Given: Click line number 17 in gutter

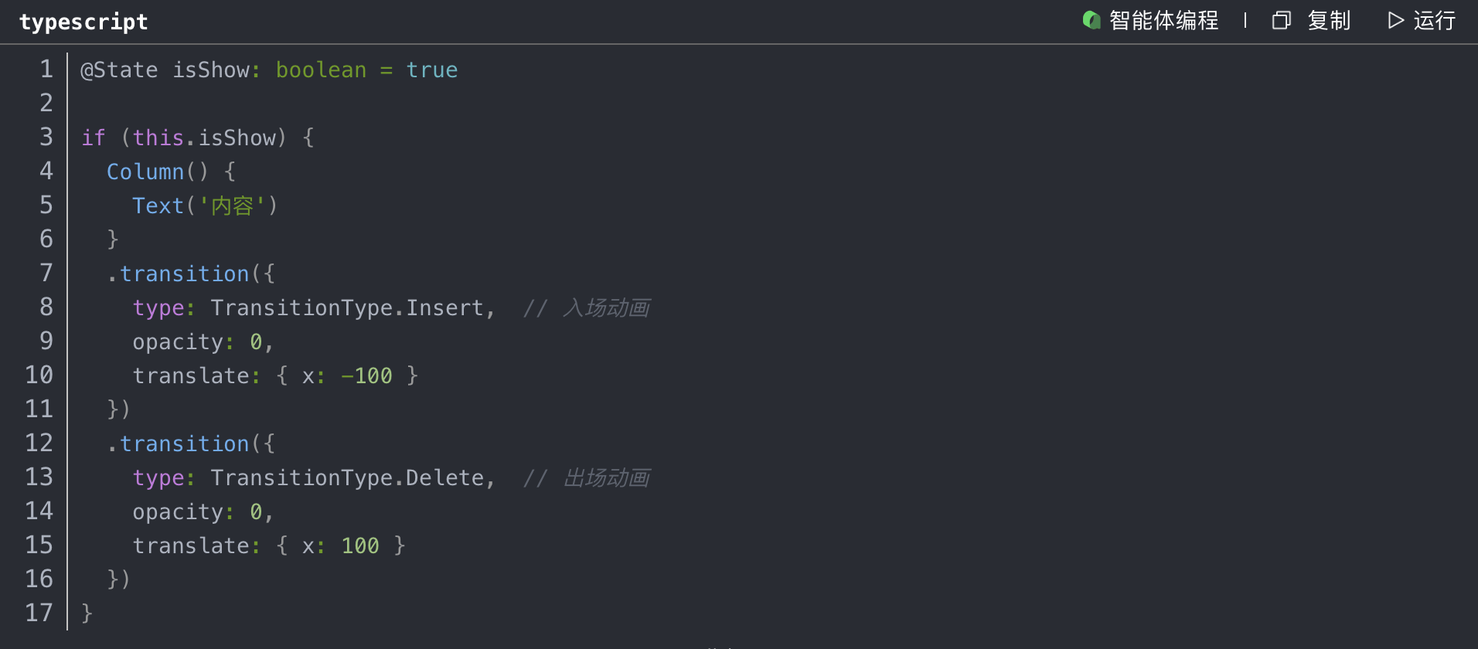Looking at the screenshot, I should pyautogui.click(x=39, y=613).
